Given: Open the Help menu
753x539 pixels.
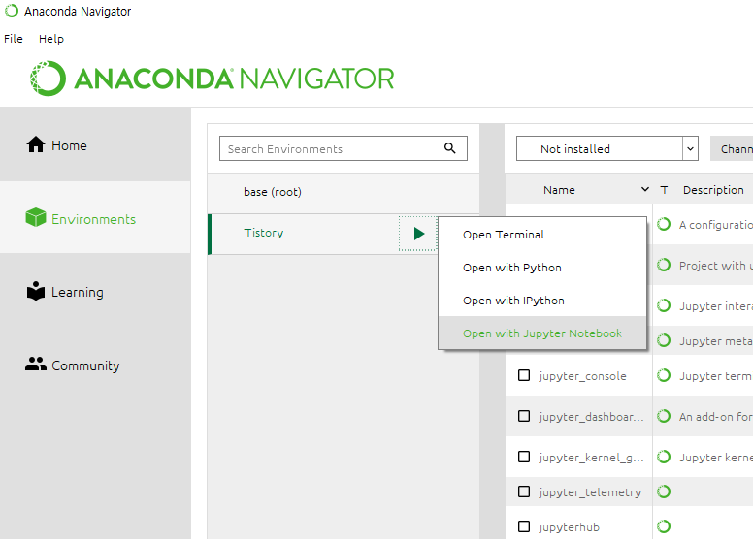Looking at the screenshot, I should pos(51,39).
